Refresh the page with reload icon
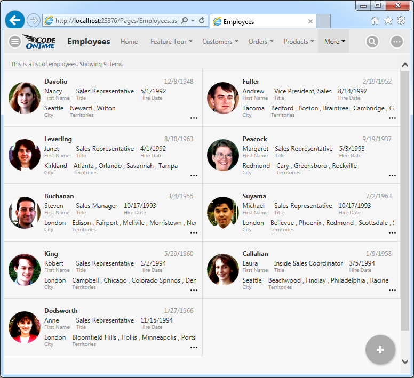414x378 pixels. pyautogui.click(x=202, y=21)
